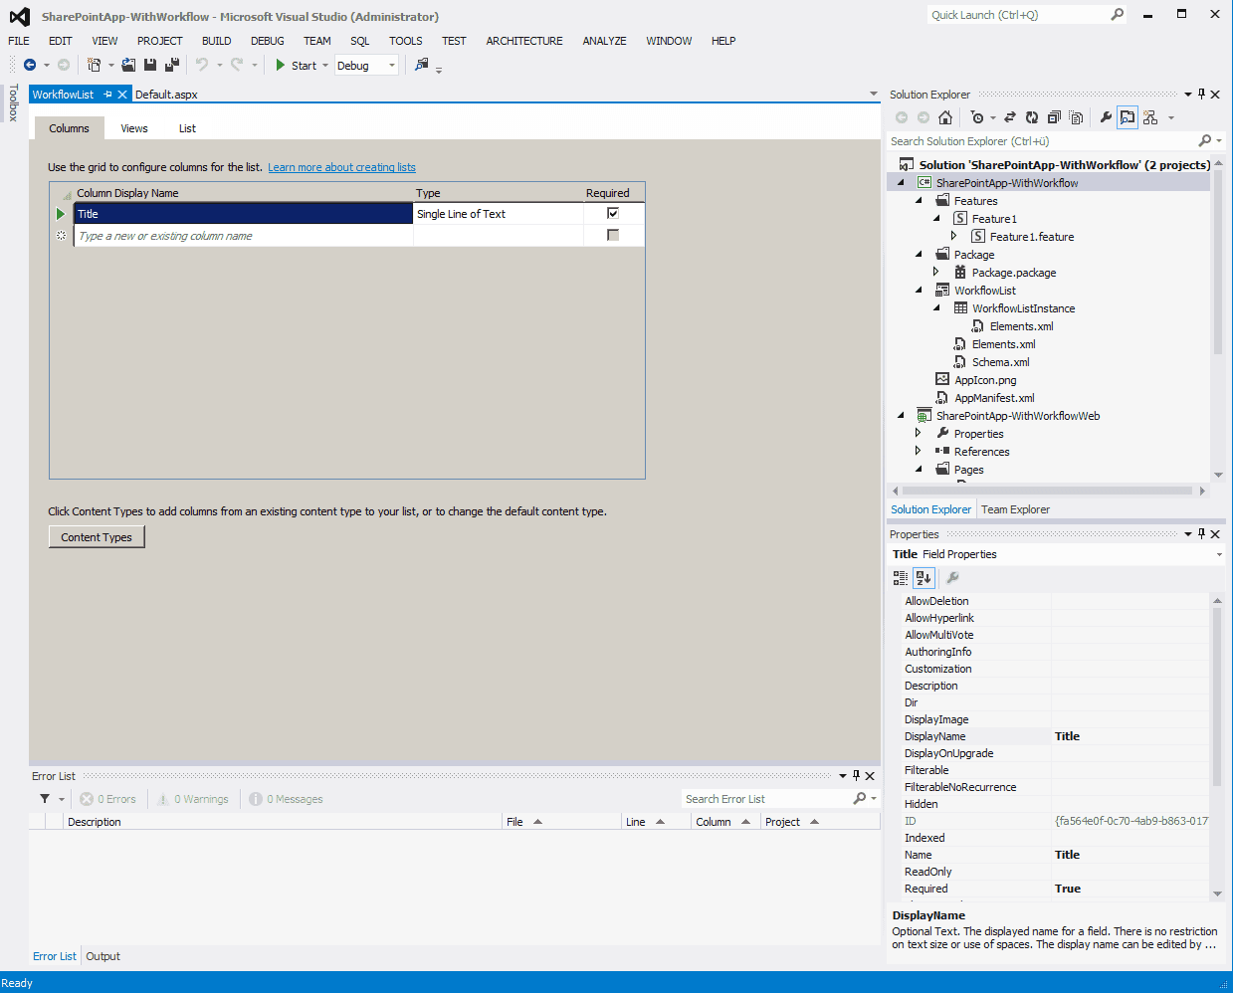Toggle the 0 Warnings filter in Error List
1233x993 pixels.
click(x=194, y=799)
